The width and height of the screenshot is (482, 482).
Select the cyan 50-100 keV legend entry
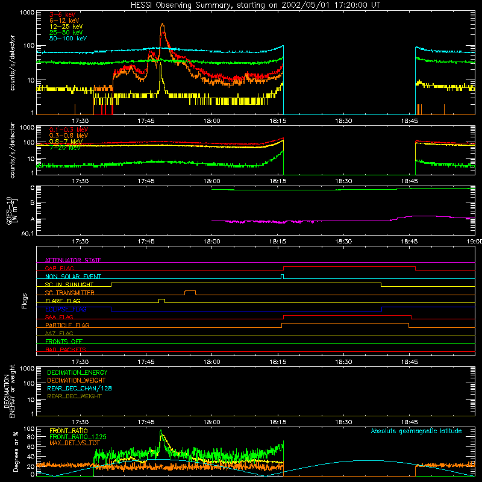pos(68,39)
